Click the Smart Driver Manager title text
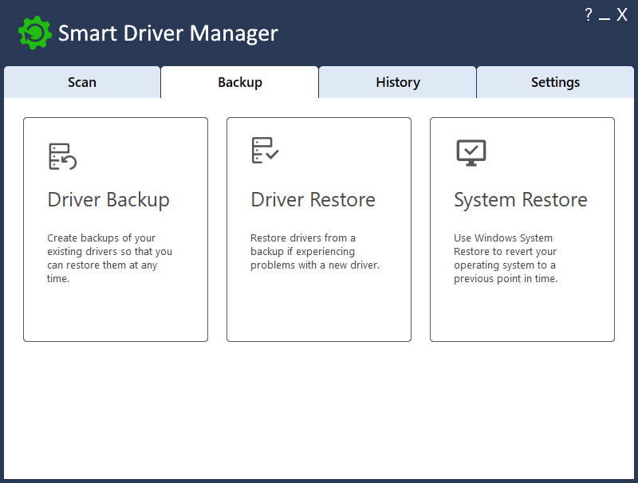 click(x=168, y=33)
